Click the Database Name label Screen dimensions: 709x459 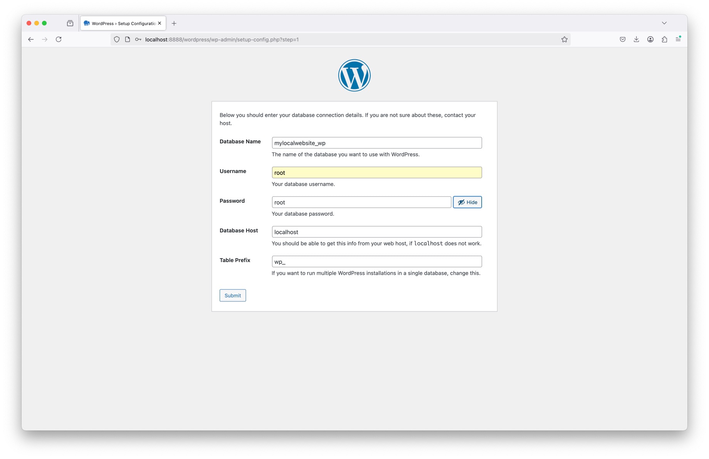[x=240, y=141]
